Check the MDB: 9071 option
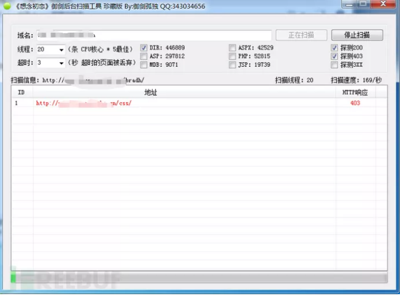The height and width of the screenshot is (296, 400). pos(144,65)
